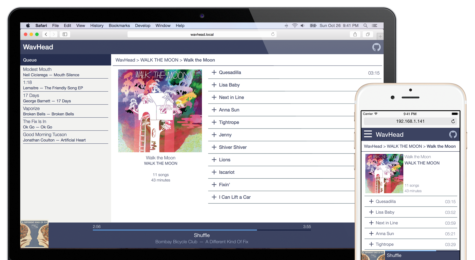
Task: Click playback progress bar on desktop player
Action: pos(202,230)
